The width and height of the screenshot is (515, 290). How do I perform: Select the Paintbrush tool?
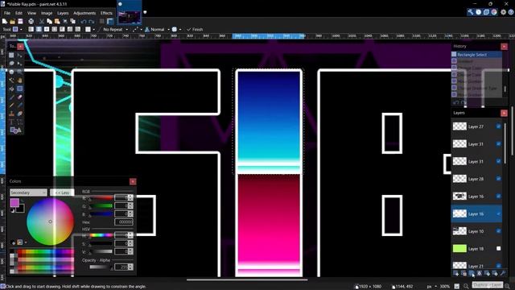pos(11,97)
